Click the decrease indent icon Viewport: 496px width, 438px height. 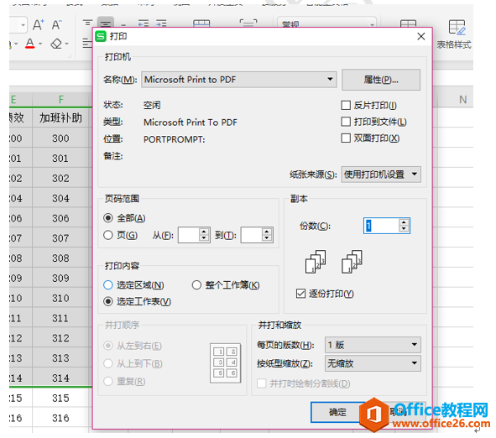[144, 23]
